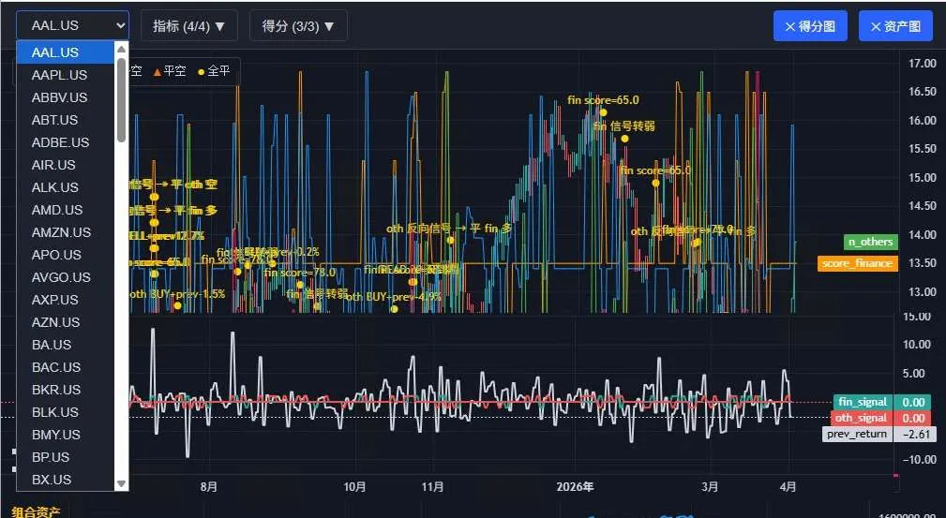
Task: Click the 'fin score=78.0' marker
Action: click(x=299, y=272)
